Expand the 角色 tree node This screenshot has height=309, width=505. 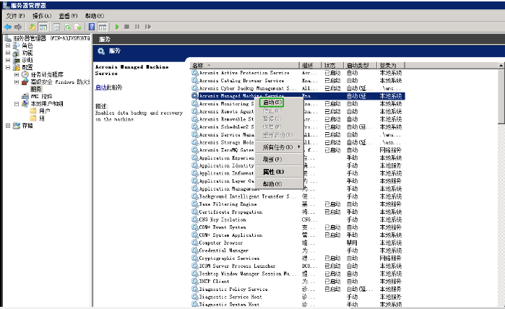8,45
